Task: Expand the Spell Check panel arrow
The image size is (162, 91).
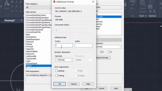Action: tap(133, 16)
